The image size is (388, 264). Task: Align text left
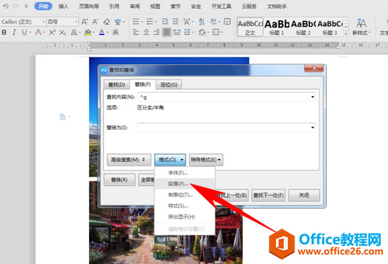pyautogui.click(x=136, y=32)
